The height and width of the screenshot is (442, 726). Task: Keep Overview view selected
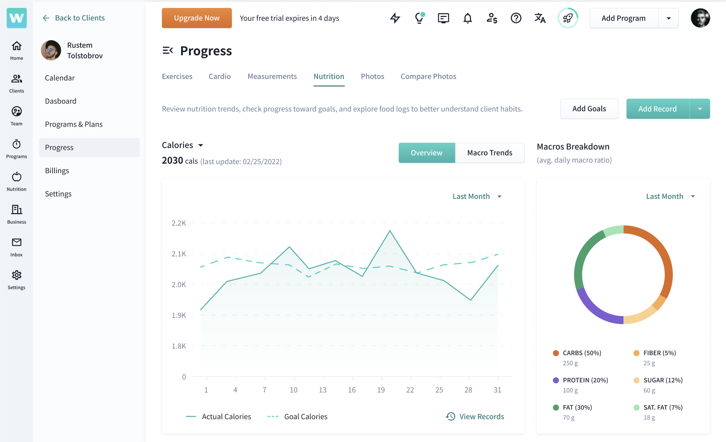point(427,153)
